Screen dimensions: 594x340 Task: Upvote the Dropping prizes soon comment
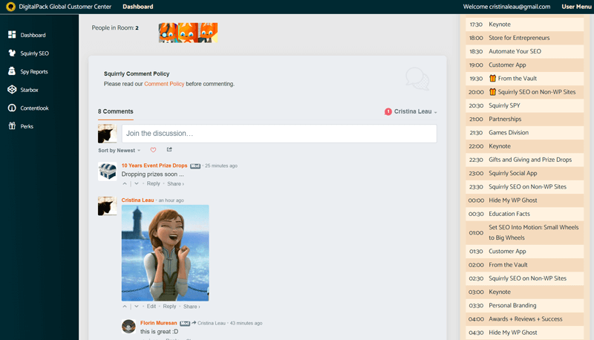coord(125,183)
